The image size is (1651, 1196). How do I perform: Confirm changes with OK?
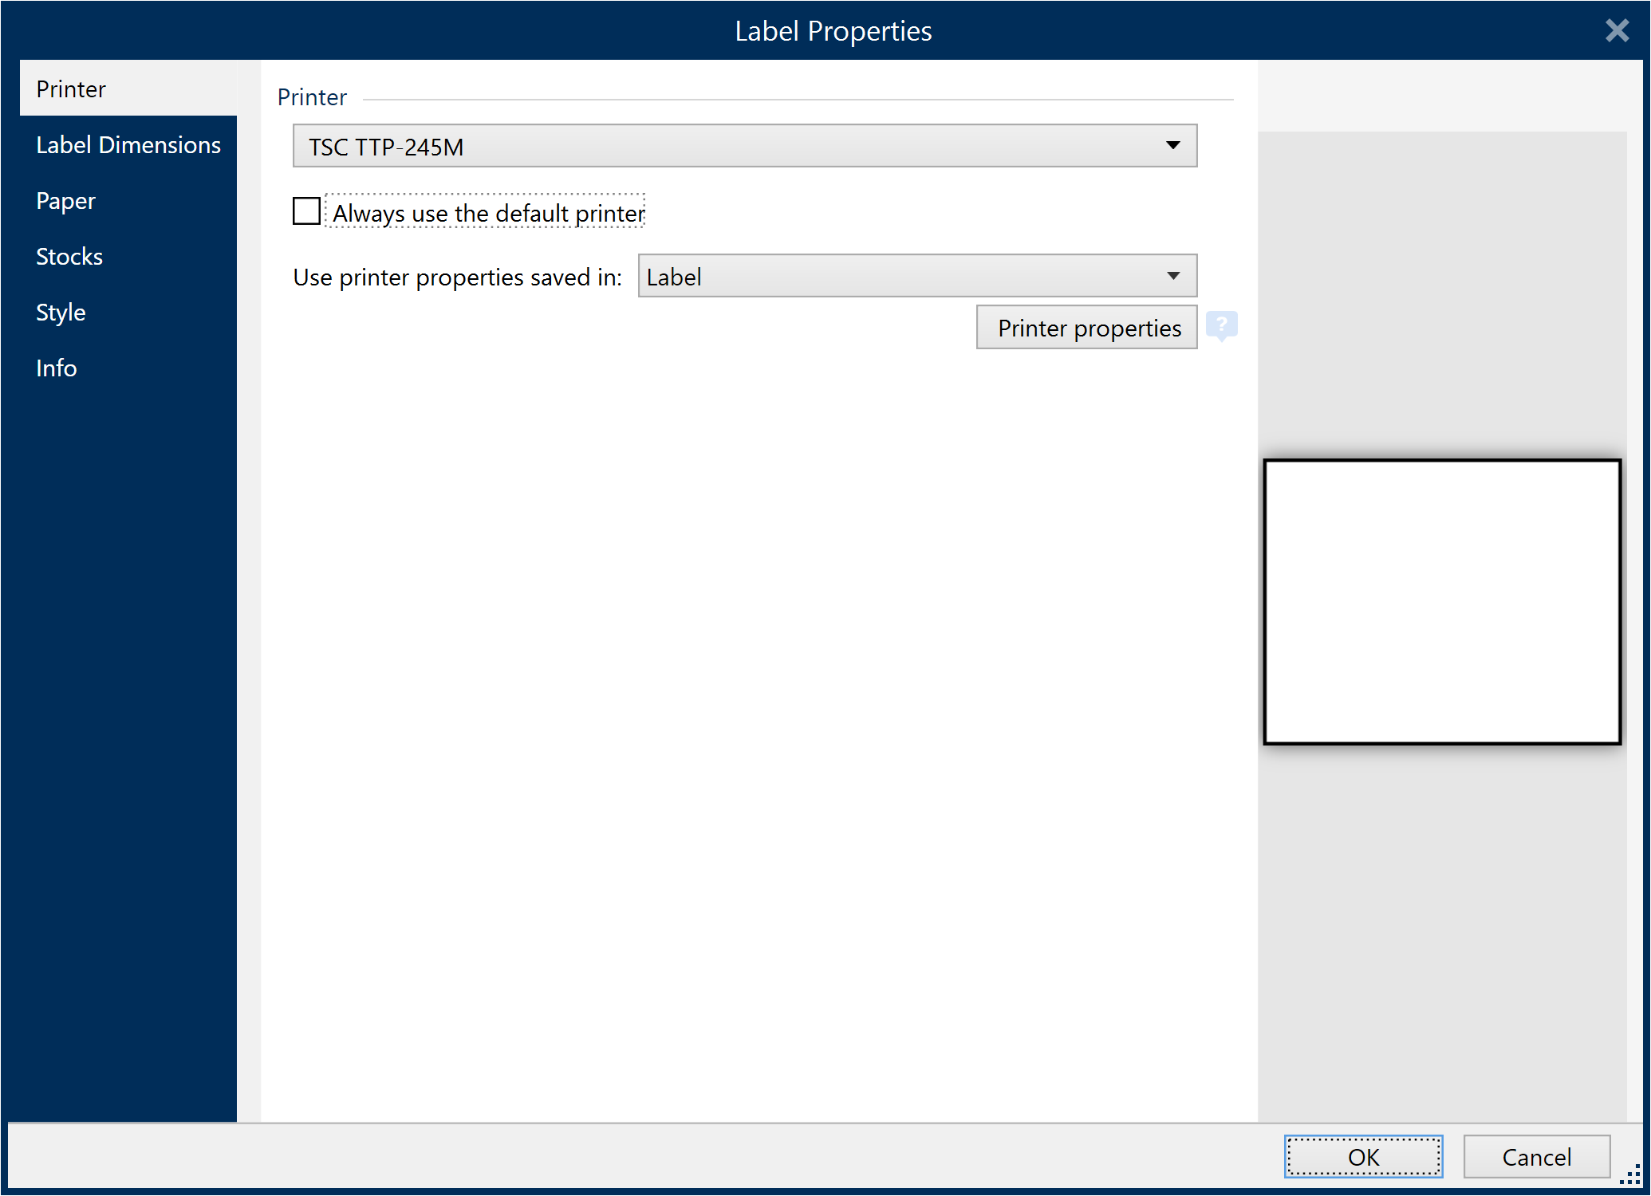click(1363, 1156)
